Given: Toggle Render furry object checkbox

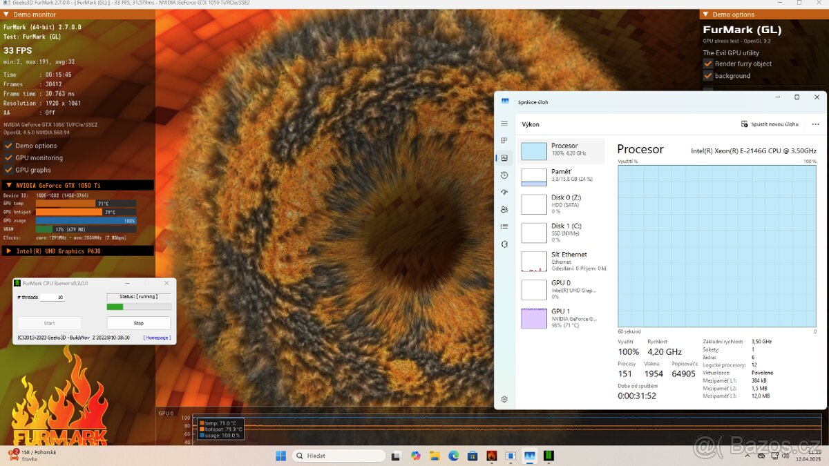Looking at the screenshot, I should click(x=708, y=64).
